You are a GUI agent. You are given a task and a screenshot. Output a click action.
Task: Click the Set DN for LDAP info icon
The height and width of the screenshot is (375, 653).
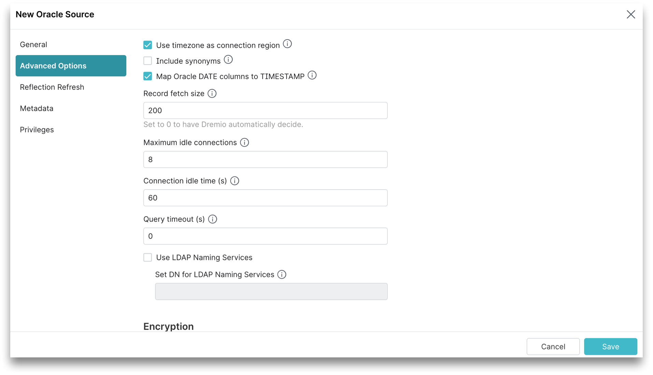[x=282, y=274]
